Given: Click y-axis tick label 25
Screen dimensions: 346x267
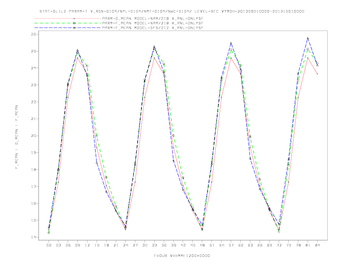Looking at the screenshot, I should (34, 51).
